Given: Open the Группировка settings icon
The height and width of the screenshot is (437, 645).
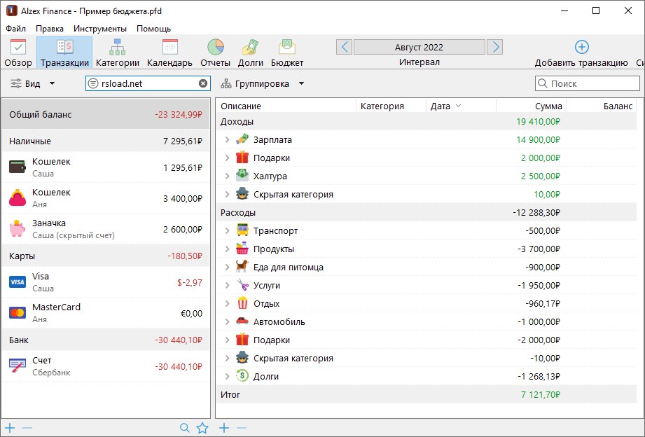Looking at the screenshot, I should coord(225,83).
